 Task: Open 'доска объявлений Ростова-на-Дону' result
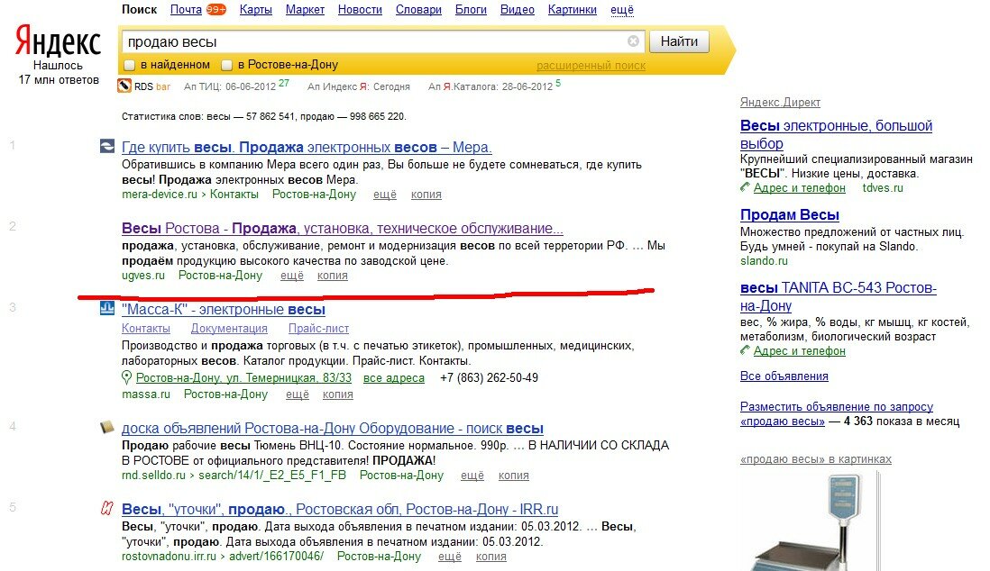[x=333, y=428]
